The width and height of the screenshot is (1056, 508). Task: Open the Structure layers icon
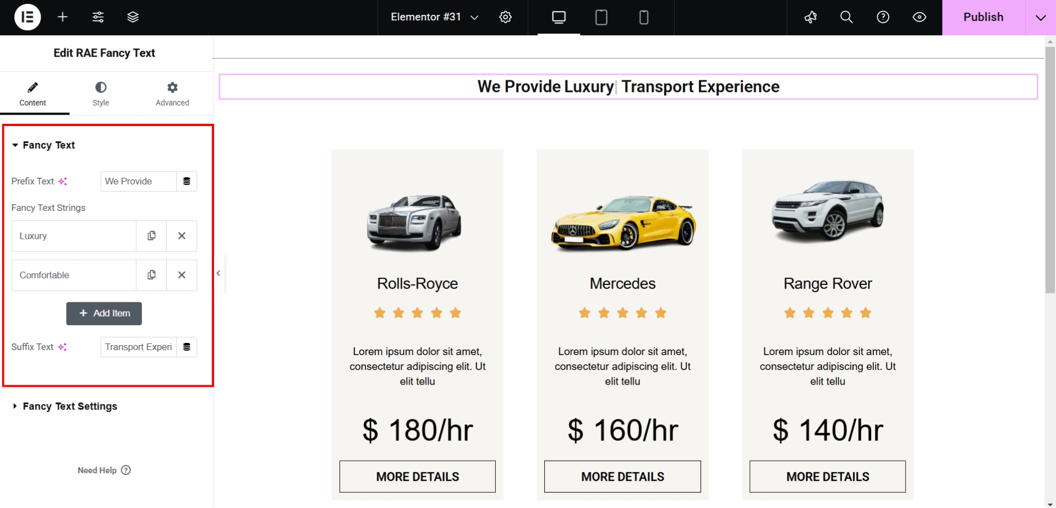point(133,17)
